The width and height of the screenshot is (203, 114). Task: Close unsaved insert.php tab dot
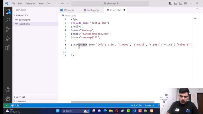tap(124, 10)
